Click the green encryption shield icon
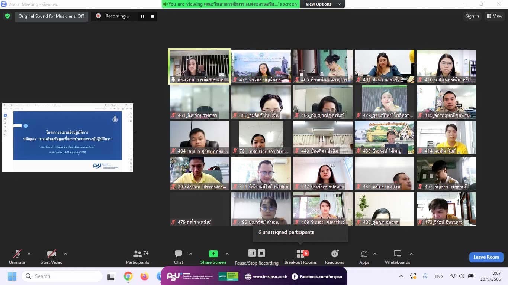 point(7,16)
